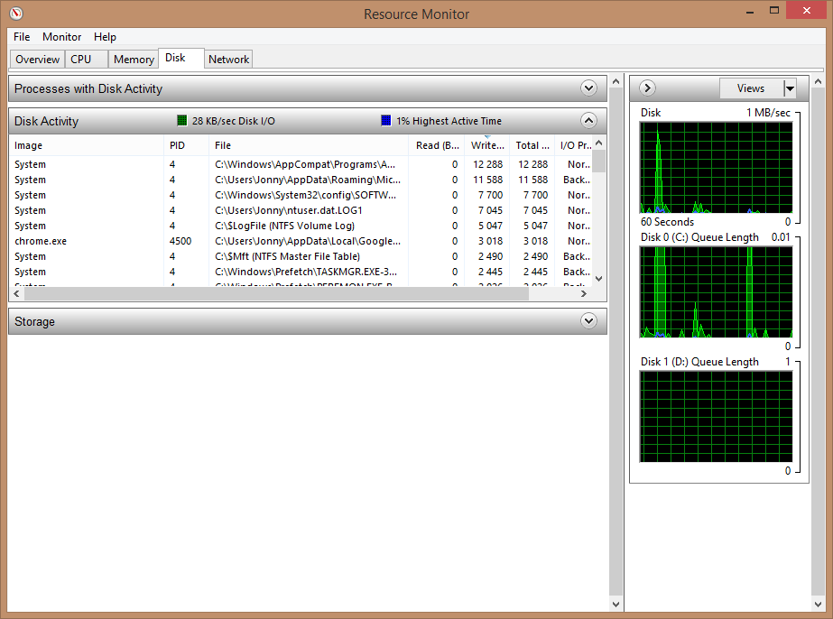The image size is (833, 619).
Task: Sort by the File column header
Action: pyautogui.click(x=308, y=145)
